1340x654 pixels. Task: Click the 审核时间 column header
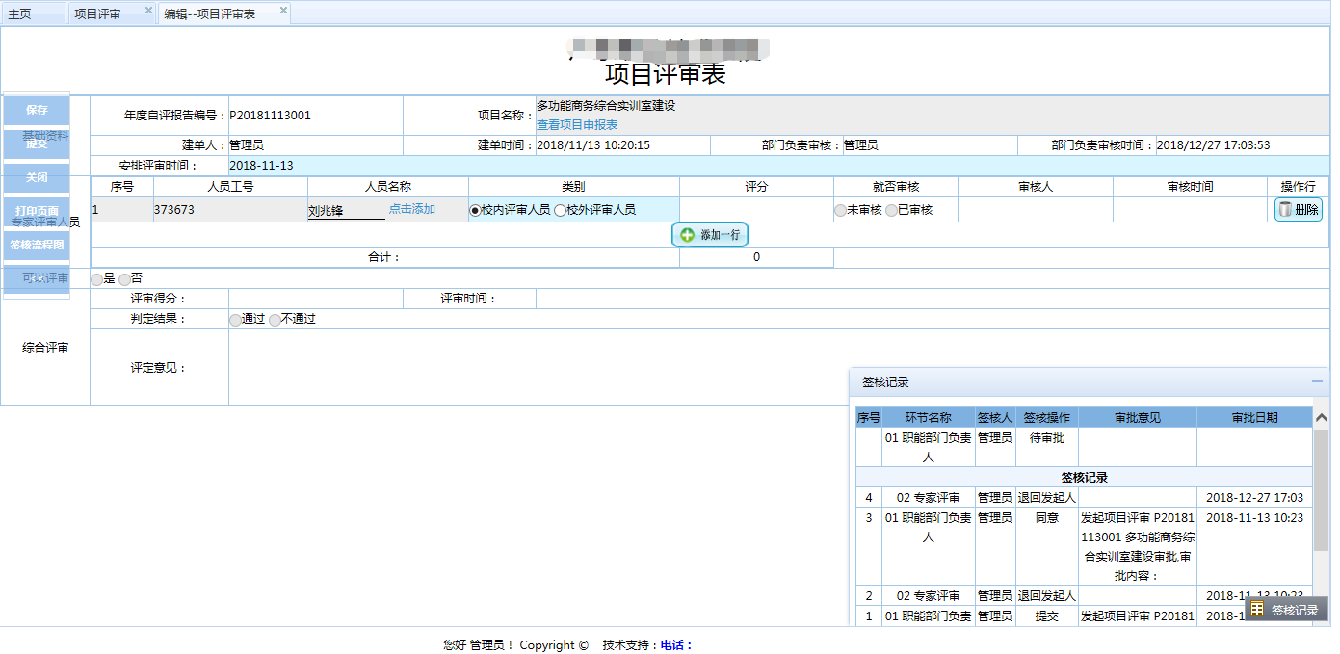1191,187
